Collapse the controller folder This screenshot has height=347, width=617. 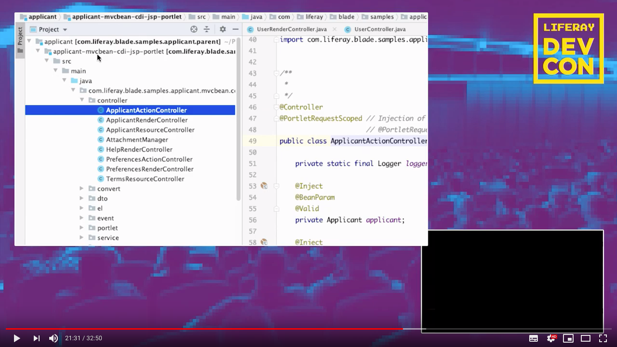(82, 100)
